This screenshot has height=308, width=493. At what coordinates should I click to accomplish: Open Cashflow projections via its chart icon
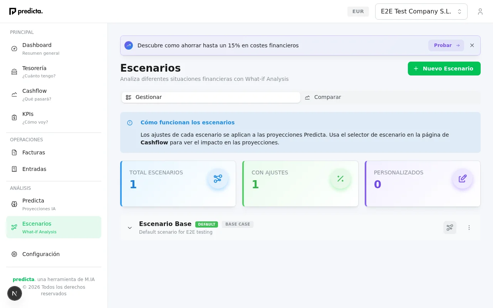[x=14, y=95]
